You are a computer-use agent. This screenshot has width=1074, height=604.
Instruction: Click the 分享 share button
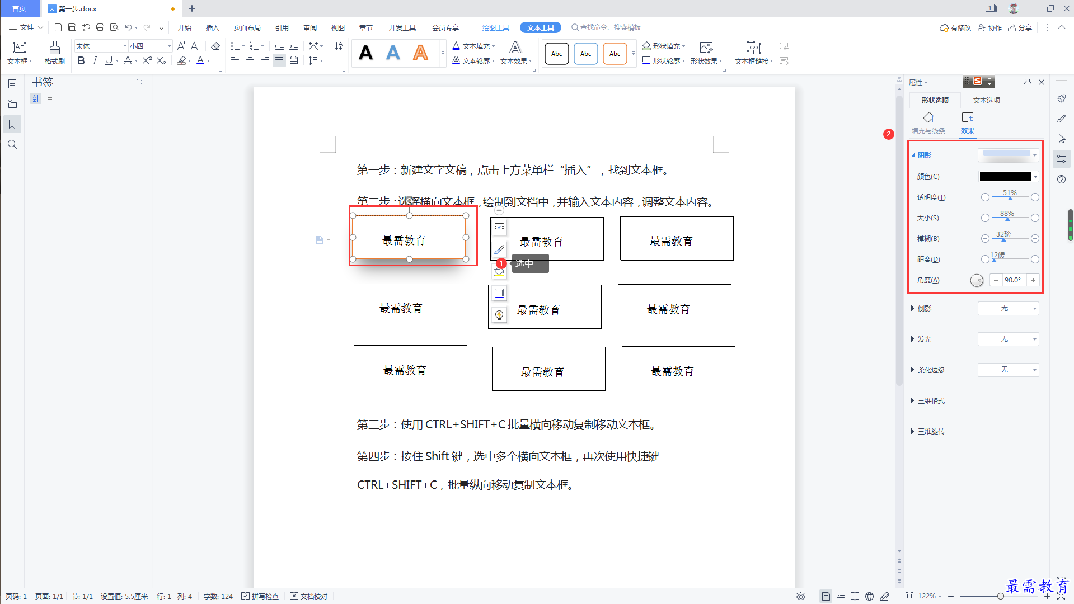(1020, 27)
